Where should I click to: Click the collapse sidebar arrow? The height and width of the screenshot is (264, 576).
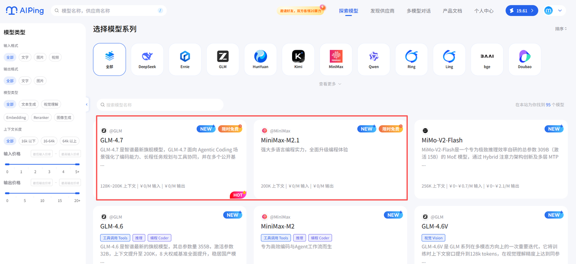tap(87, 105)
